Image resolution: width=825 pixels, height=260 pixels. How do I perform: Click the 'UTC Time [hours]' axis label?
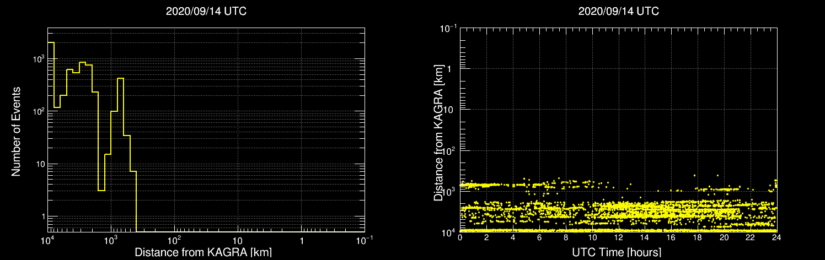[x=618, y=253]
